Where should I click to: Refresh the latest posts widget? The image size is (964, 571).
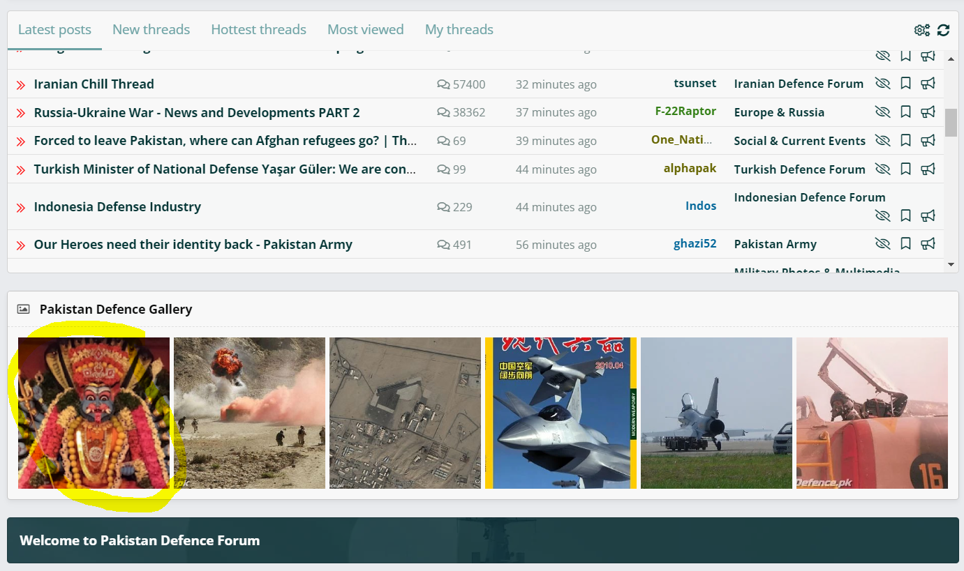(x=944, y=30)
